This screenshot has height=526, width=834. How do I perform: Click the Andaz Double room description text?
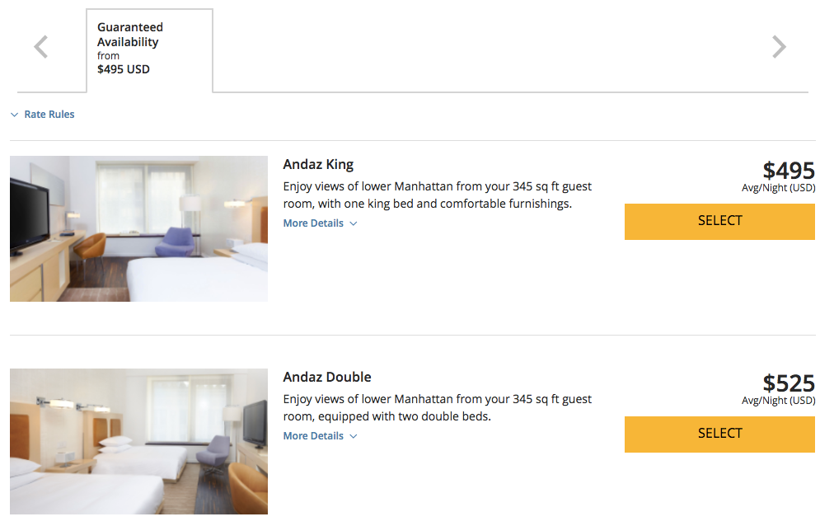pyautogui.click(x=437, y=407)
